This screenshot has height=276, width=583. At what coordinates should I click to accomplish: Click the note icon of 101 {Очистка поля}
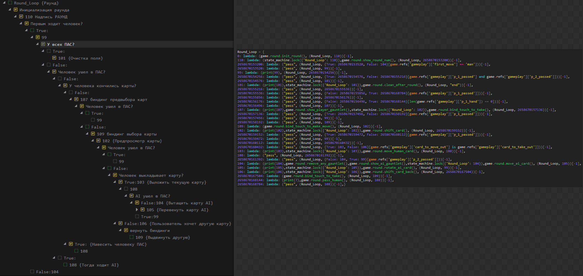54,58
